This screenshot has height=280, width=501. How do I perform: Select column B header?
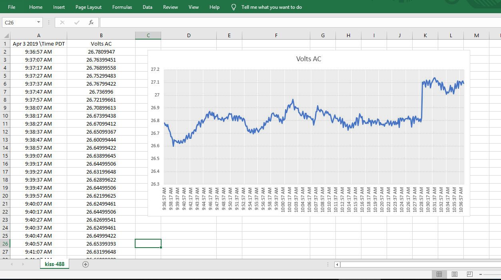(x=101, y=36)
